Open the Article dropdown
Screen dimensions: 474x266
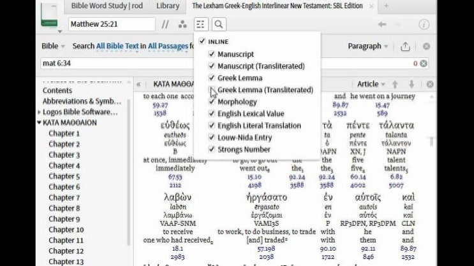(x=371, y=84)
